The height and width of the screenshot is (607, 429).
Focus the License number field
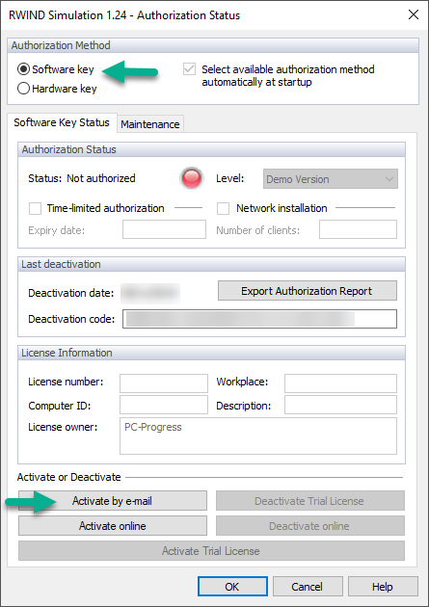pos(164,383)
